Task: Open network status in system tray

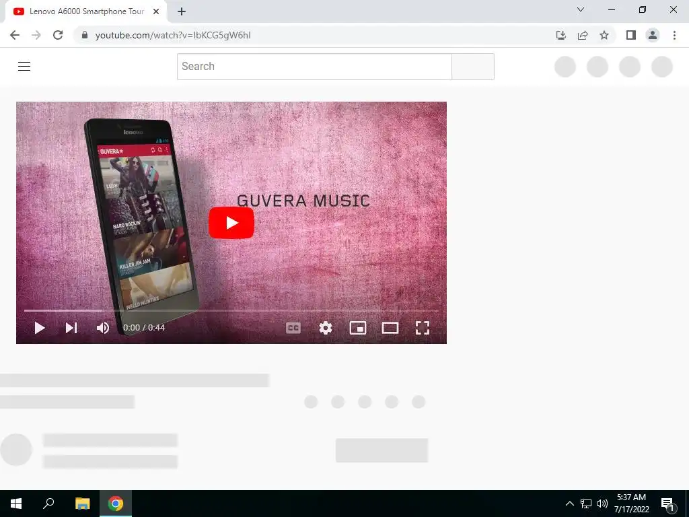Action: coord(586,504)
